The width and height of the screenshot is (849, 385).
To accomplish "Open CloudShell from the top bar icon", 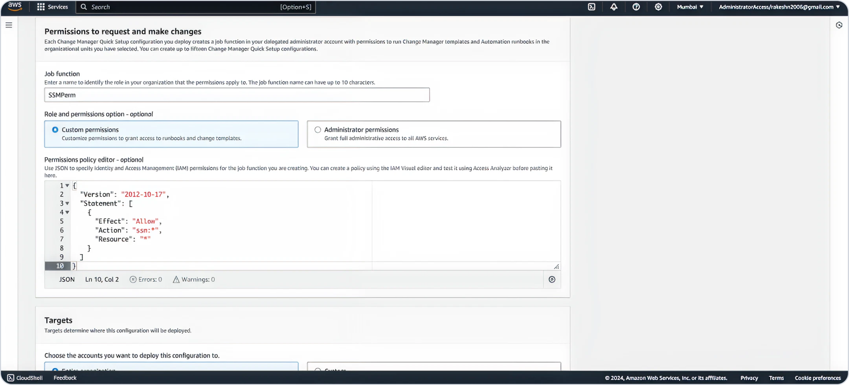I will [x=591, y=7].
